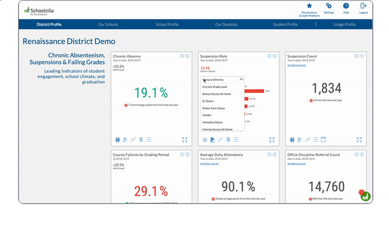
Task: Open the District Profile tab
Action: coord(49,24)
